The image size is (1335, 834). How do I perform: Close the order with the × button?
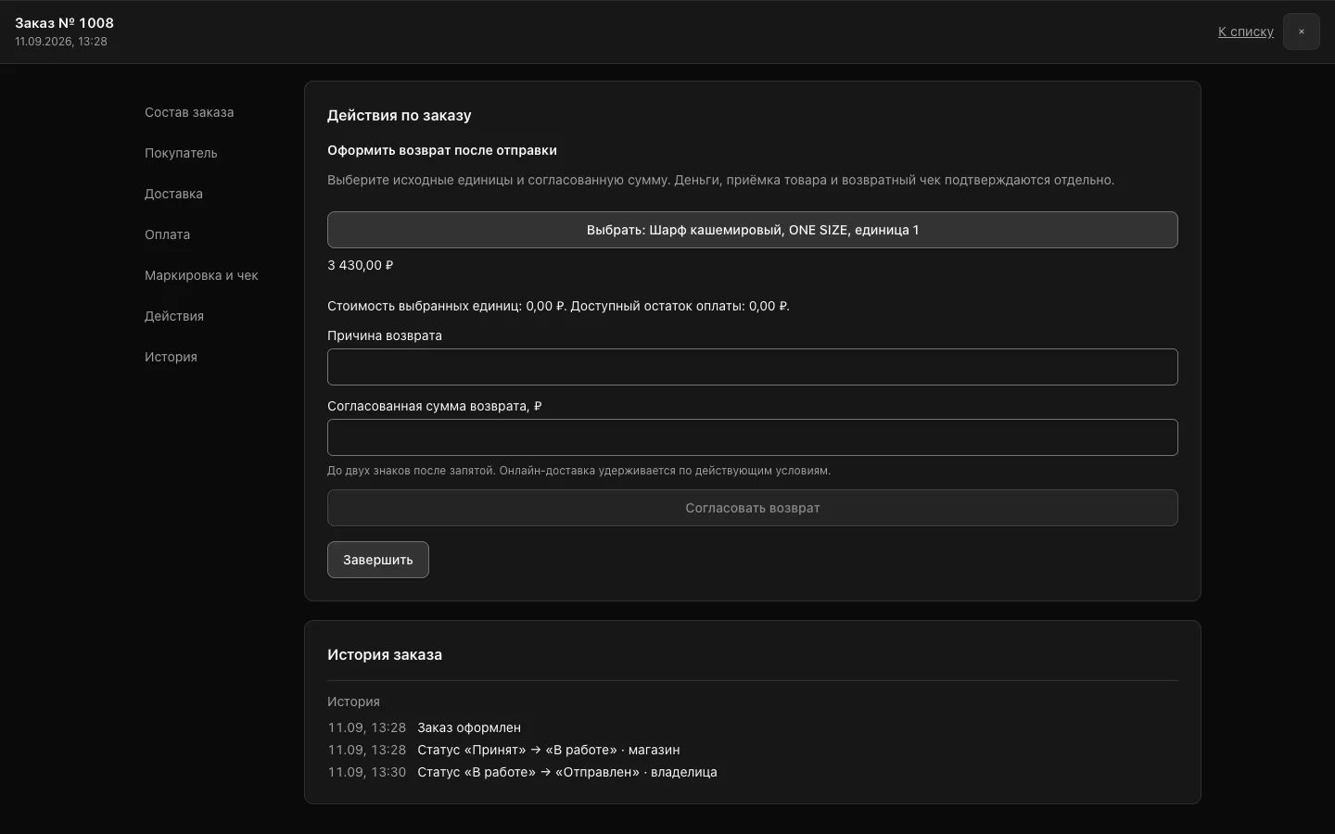point(1301,32)
